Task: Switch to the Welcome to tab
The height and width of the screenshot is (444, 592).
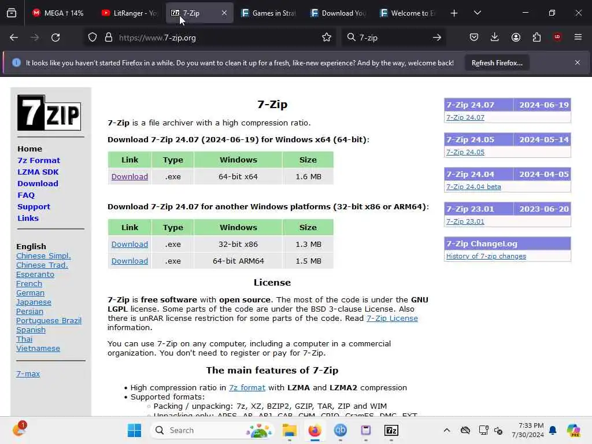Action: click(408, 13)
